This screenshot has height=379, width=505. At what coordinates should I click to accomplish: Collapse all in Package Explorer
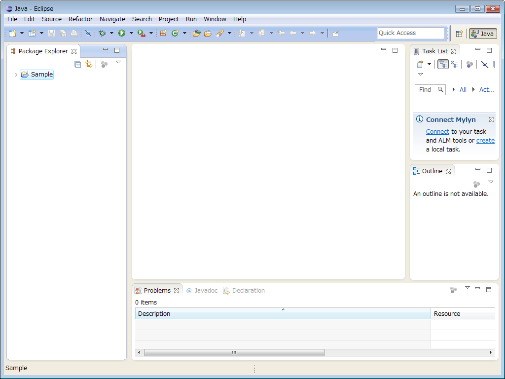(77, 65)
